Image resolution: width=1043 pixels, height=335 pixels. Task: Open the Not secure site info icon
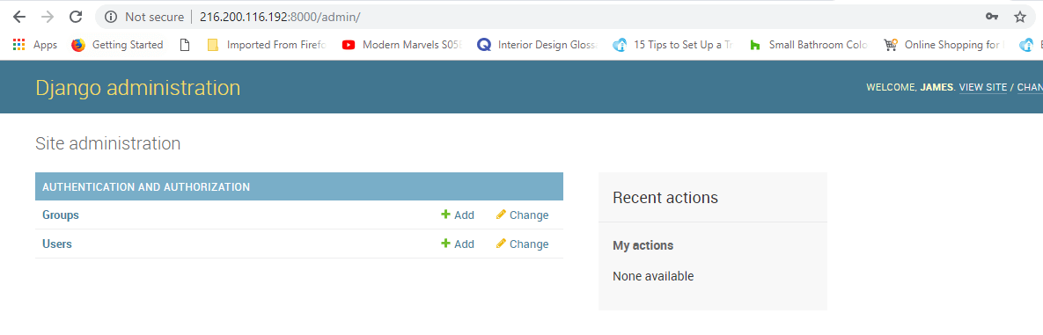click(112, 17)
